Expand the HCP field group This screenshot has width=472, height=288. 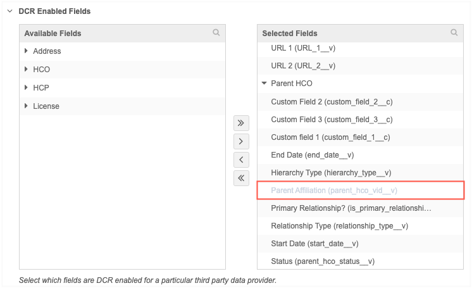27,88
